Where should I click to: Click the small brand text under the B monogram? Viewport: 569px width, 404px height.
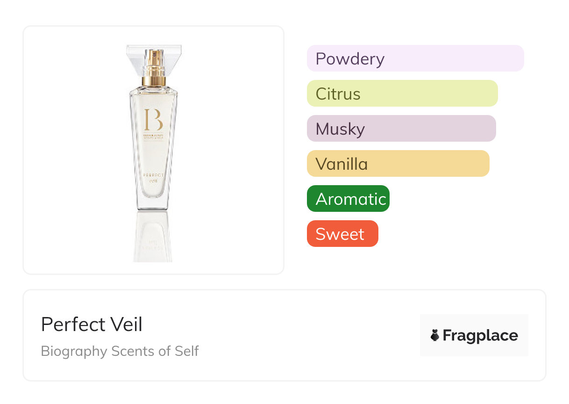(x=153, y=137)
